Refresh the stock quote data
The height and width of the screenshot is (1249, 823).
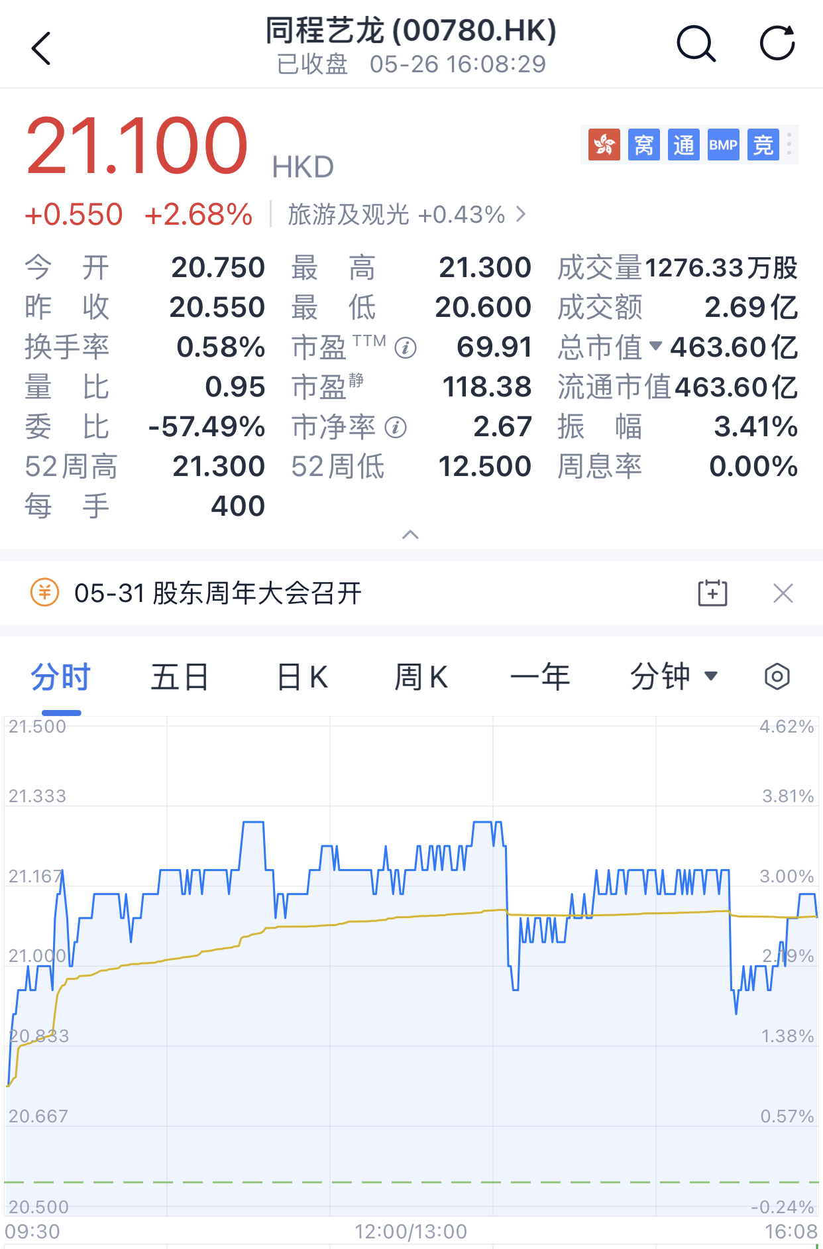pos(777,44)
